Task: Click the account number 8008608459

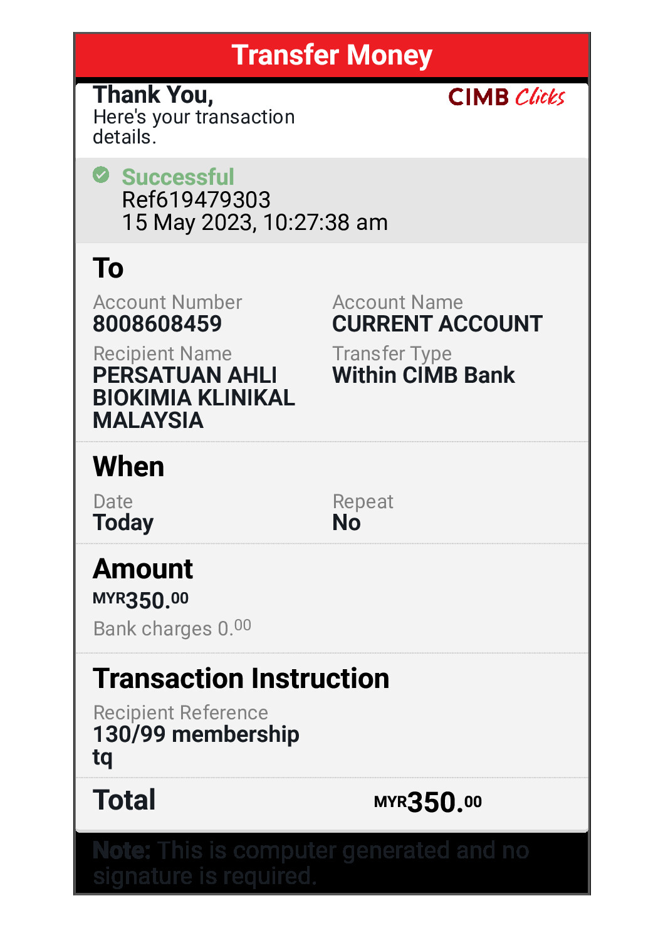Action: (x=157, y=324)
